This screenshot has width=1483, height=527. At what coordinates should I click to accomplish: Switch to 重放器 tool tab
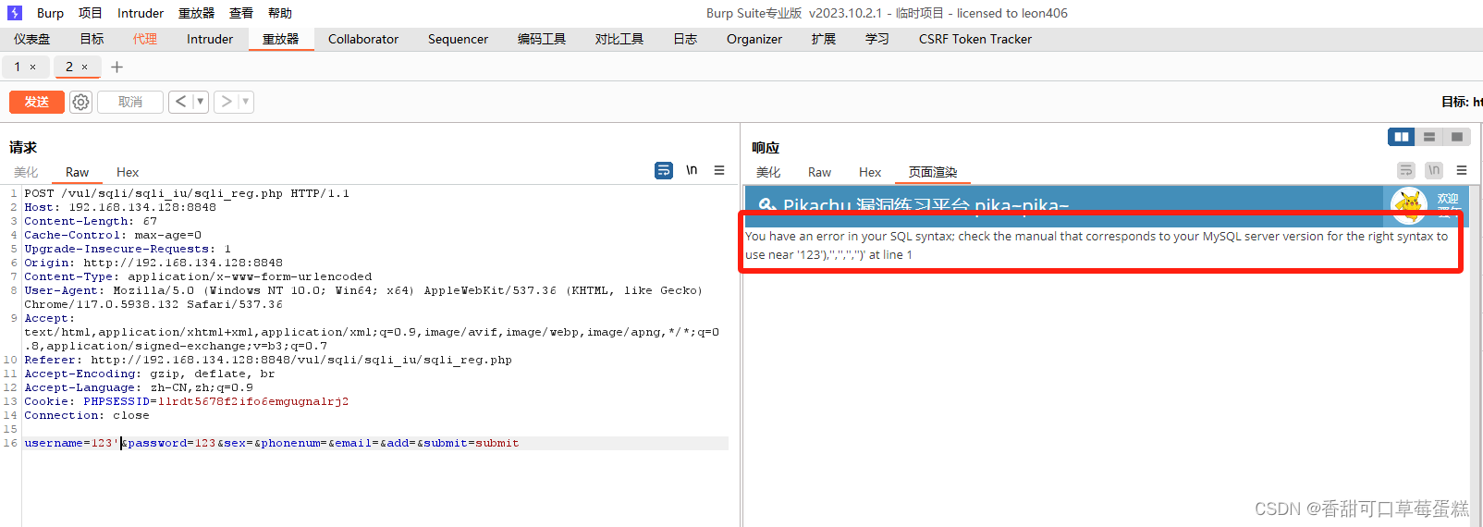tap(281, 39)
